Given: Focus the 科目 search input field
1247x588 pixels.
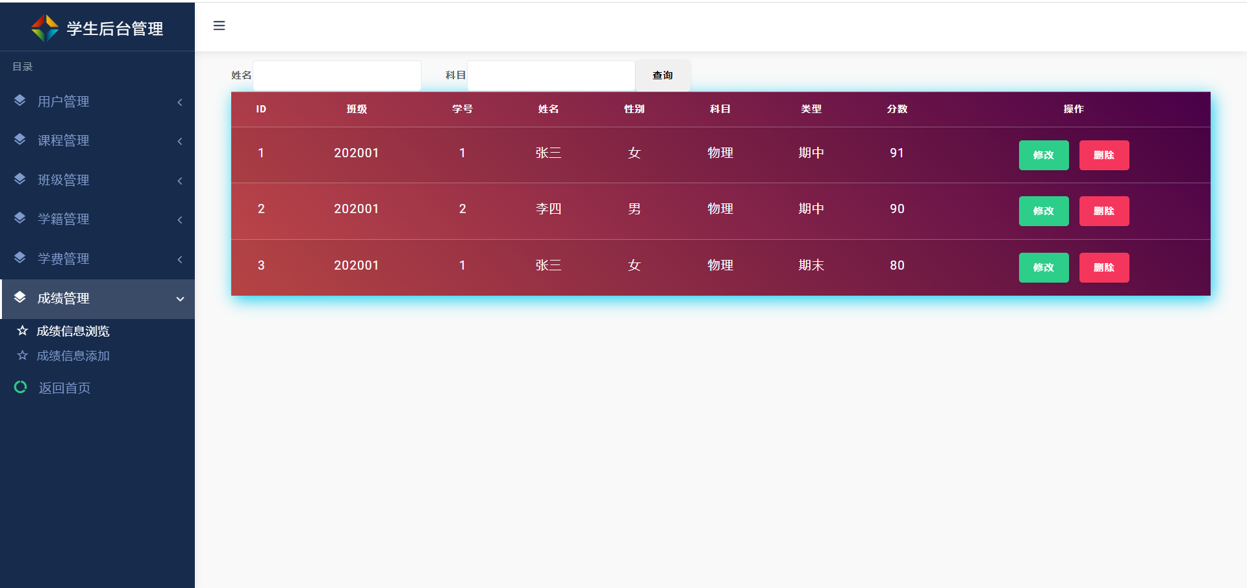Looking at the screenshot, I should [x=551, y=75].
